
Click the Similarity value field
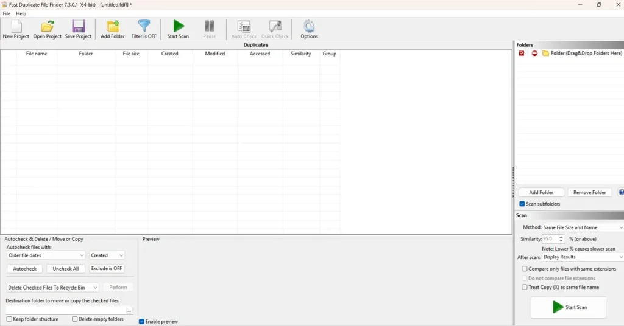point(550,239)
